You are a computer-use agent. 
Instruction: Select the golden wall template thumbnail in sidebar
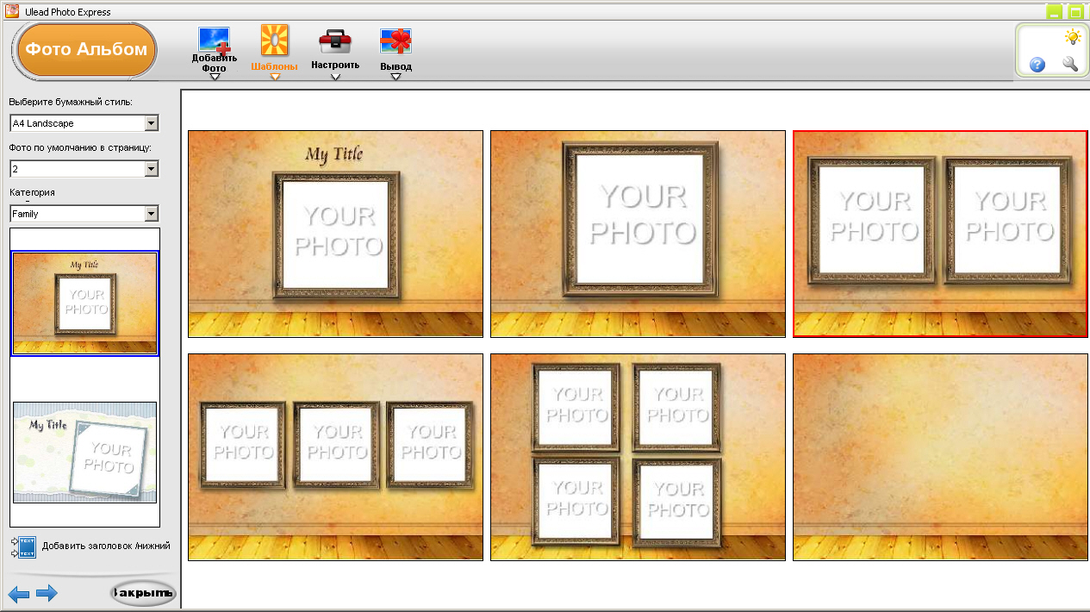click(84, 303)
